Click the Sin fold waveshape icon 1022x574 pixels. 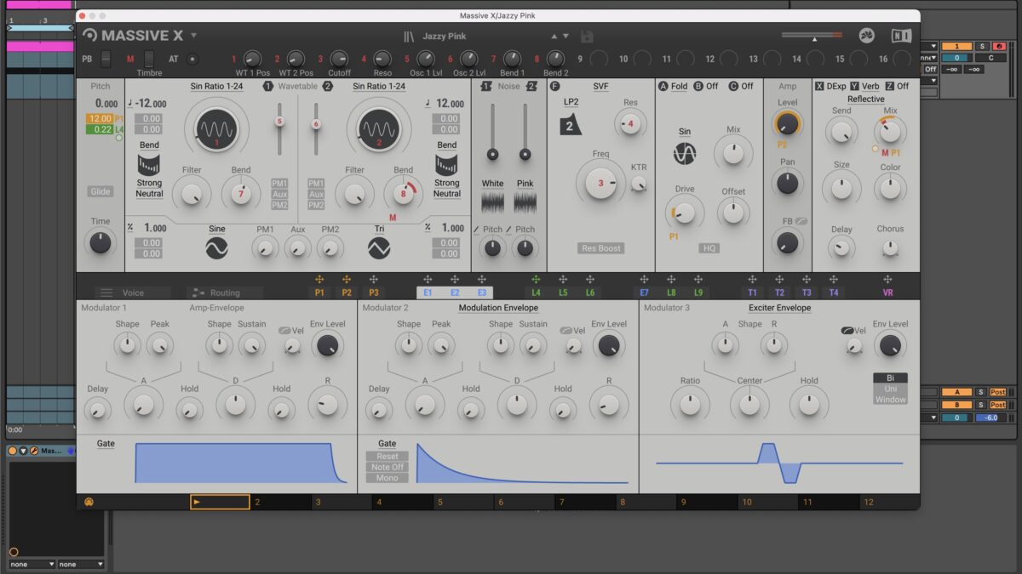click(x=685, y=154)
